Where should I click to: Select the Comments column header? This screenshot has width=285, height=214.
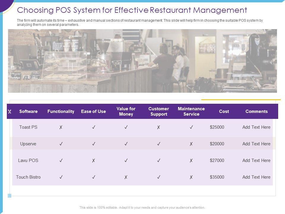pyautogui.click(x=256, y=111)
